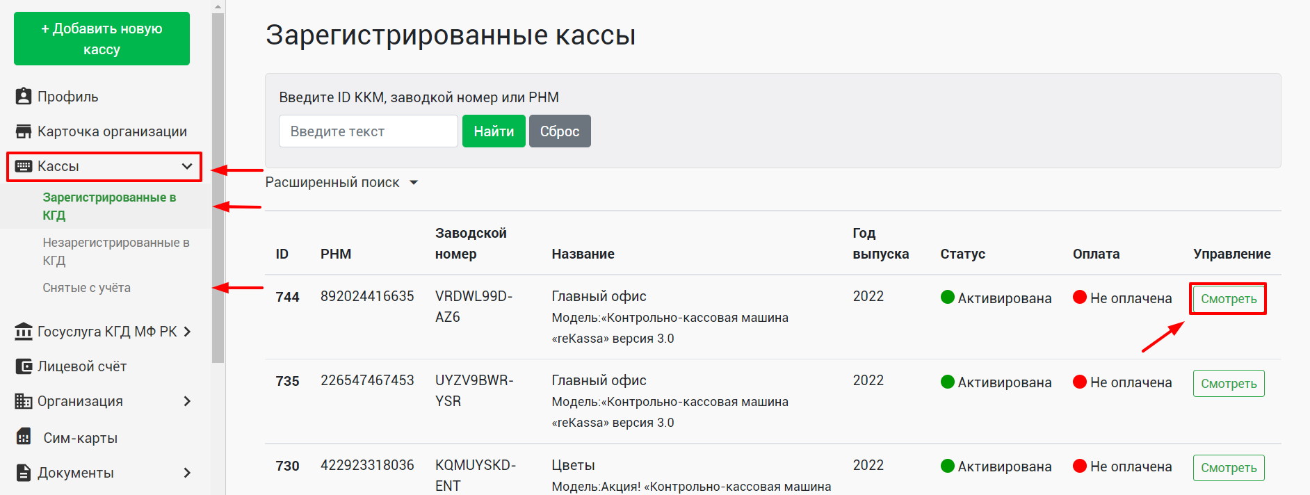This screenshot has width=1310, height=495.
Task: Click the SIM card icon
Action: tap(24, 437)
